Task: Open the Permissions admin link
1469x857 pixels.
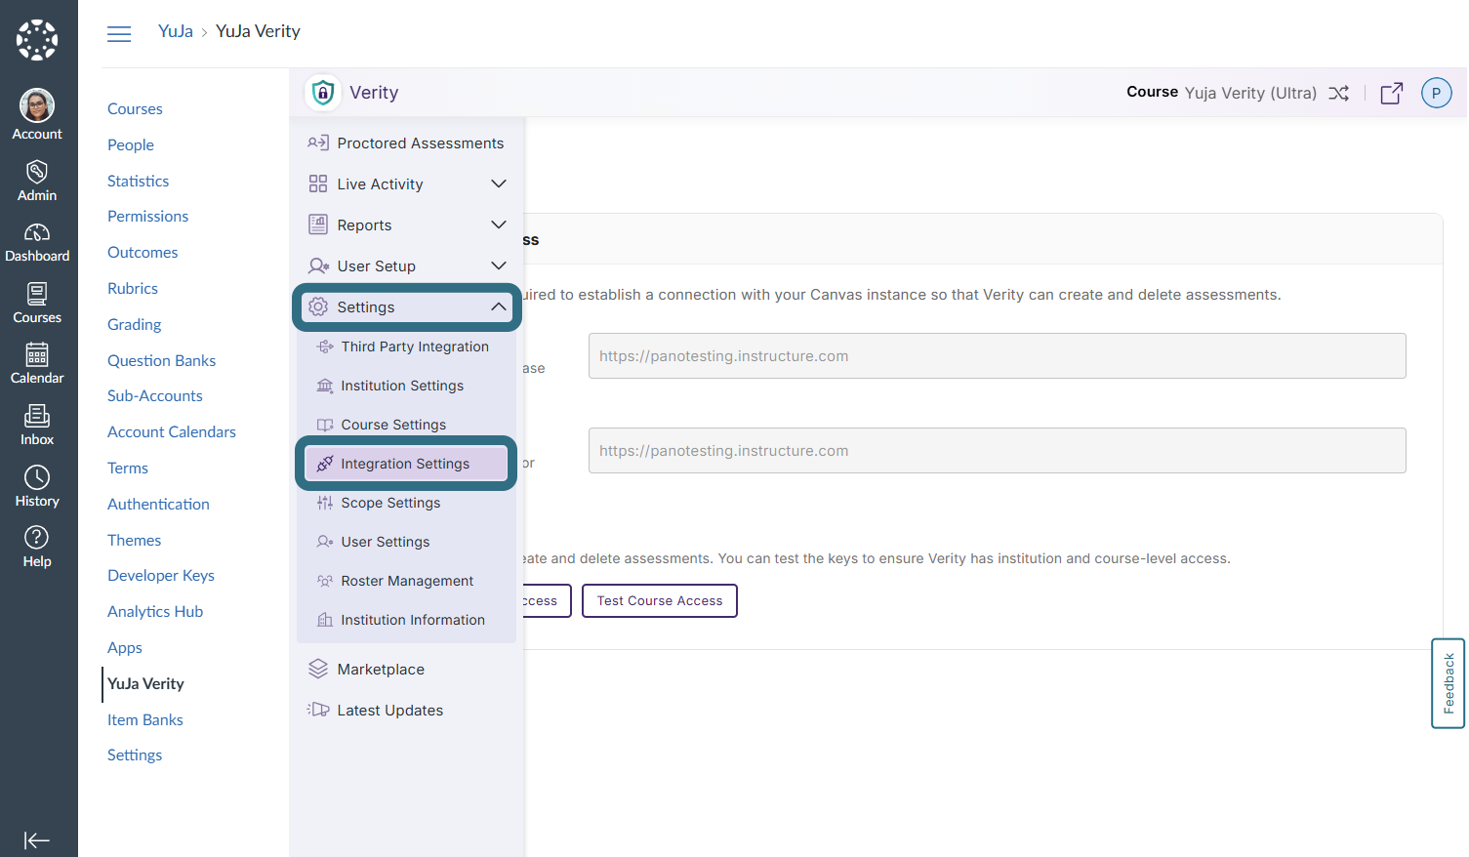Action: tap(148, 216)
